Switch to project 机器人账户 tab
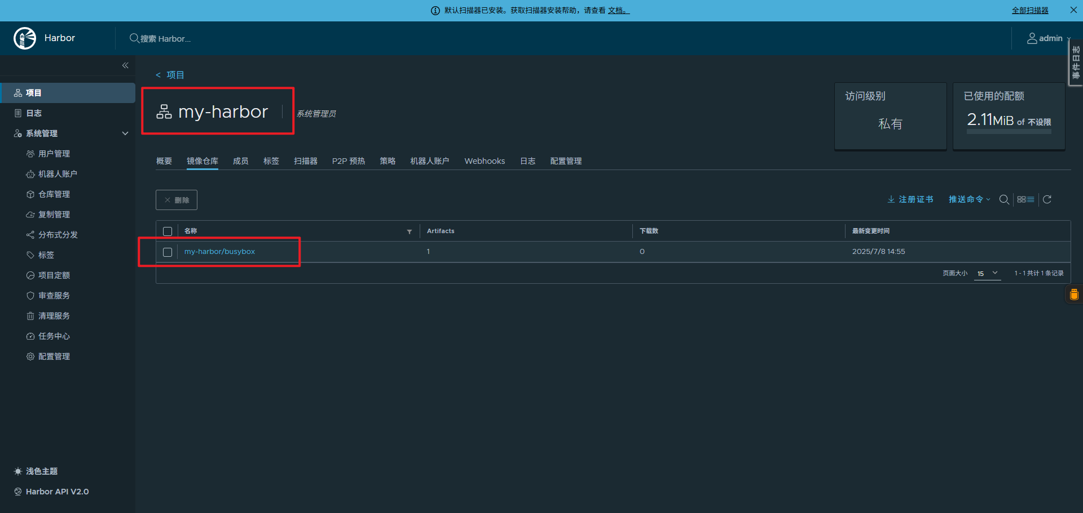The width and height of the screenshot is (1083, 513). (430, 161)
